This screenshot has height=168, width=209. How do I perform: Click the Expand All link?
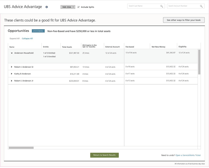tap(14, 39)
